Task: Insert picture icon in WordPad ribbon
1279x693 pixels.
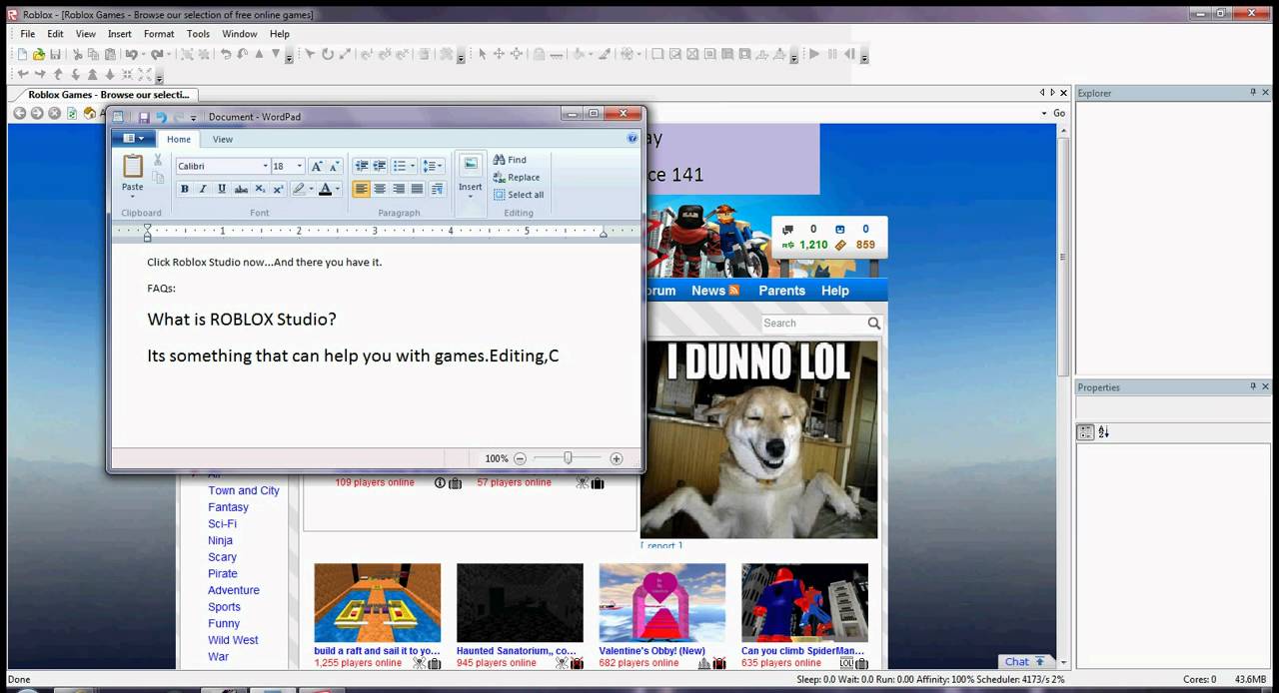Action: (471, 164)
